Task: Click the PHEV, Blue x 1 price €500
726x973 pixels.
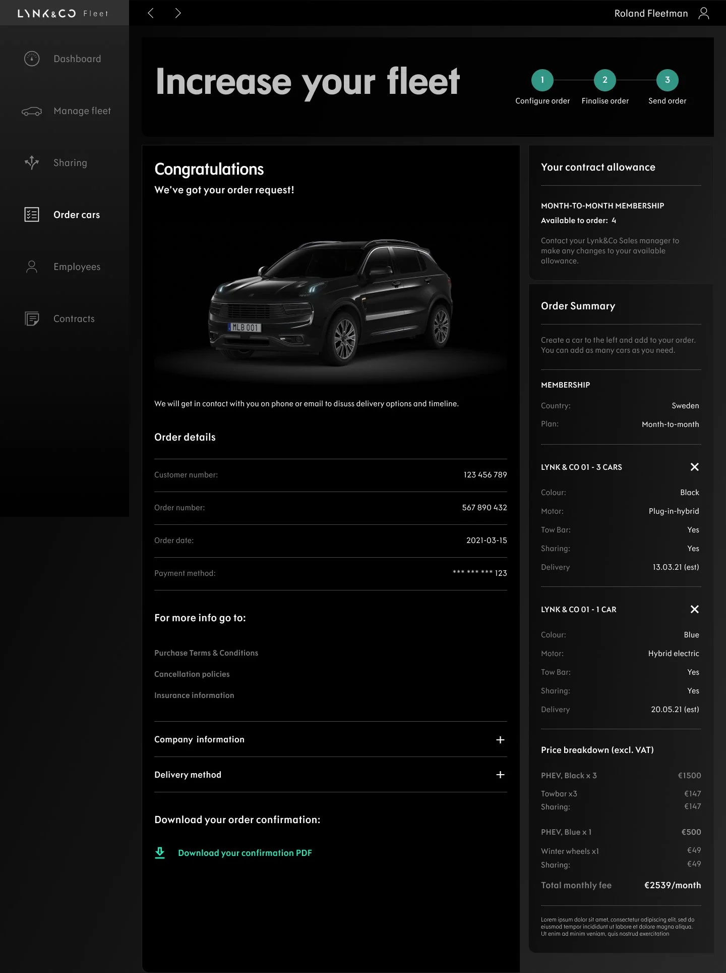Action: [x=691, y=832]
